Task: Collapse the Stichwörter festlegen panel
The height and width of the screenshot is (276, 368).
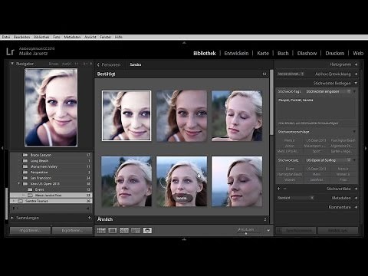Action: [x=356, y=83]
